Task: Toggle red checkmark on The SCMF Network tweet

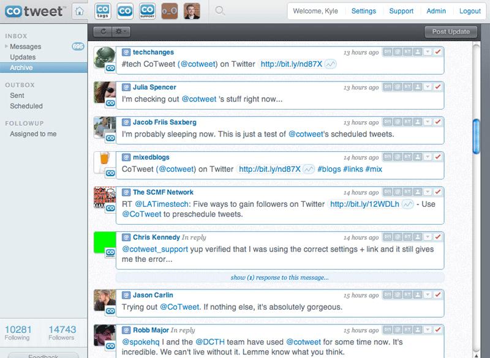Action: tap(438, 192)
